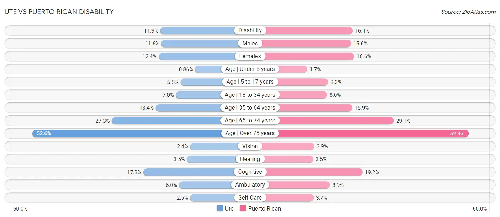This screenshot has height=217, width=500.
Task: Select the Females category label
Action: coord(250,56)
